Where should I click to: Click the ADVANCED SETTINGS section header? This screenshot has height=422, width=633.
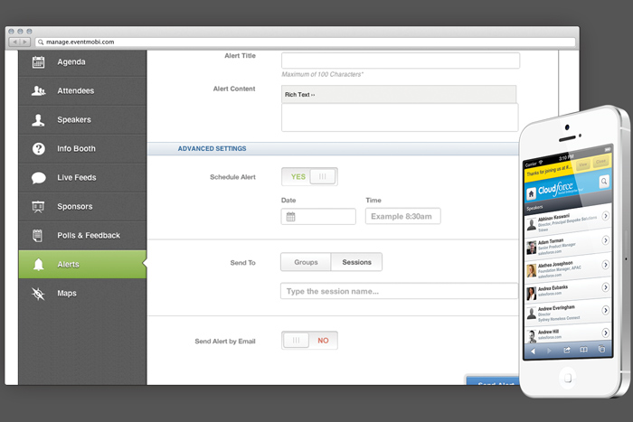(x=333, y=149)
